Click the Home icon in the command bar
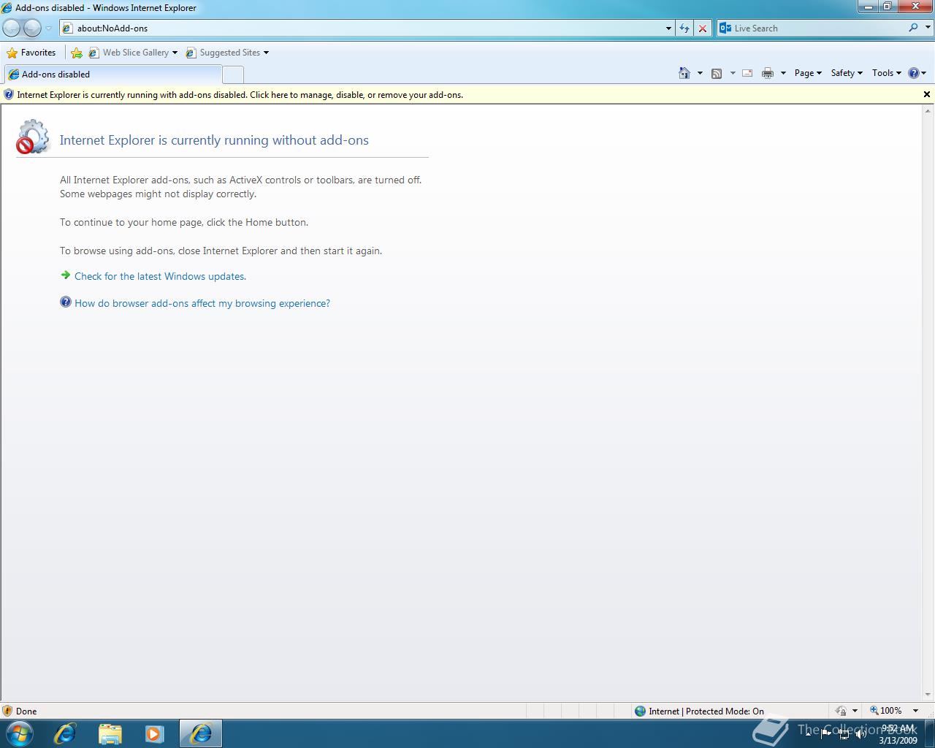The height and width of the screenshot is (748, 935). [684, 73]
